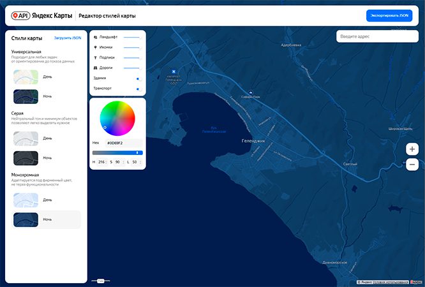The image size is (425, 287).
Task: Click the Иконки pin icon
Action: (x=96, y=47)
